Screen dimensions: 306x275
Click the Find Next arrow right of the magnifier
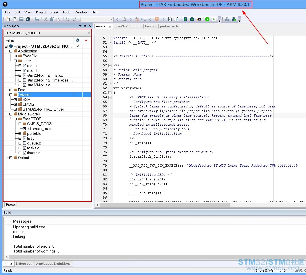[x=131, y=19]
